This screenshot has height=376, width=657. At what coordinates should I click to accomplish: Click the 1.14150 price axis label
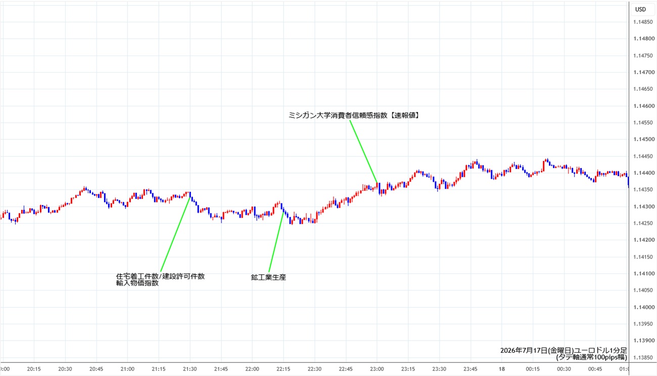pos(642,257)
